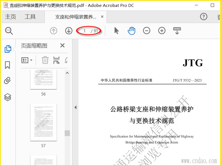
Task: Select the 支座和伸缩装置养... document tab
Action: (x=76, y=17)
